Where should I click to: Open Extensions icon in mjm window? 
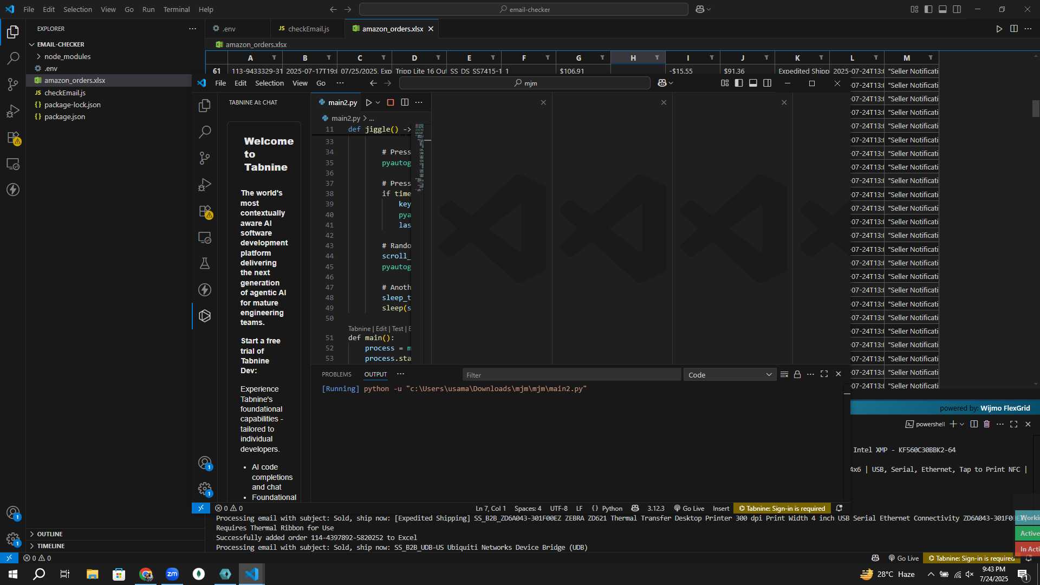[205, 211]
